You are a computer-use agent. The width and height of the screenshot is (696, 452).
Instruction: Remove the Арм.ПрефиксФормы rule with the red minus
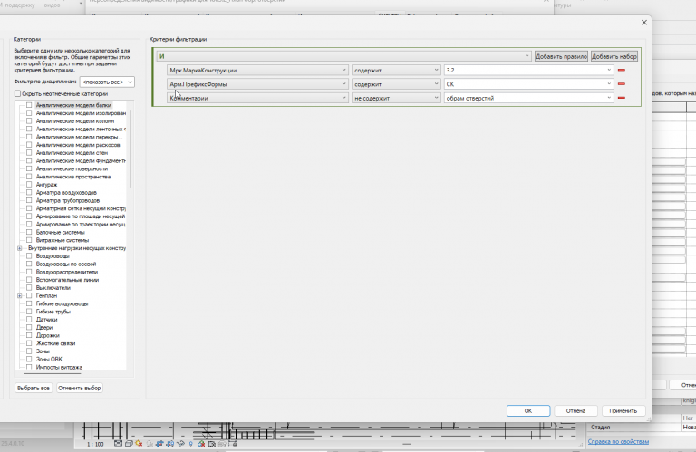pyautogui.click(x=622, y=84)
